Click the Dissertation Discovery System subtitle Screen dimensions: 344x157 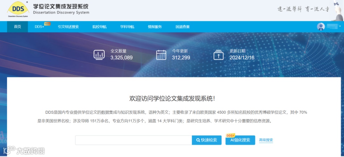pyautogui.click(x=61, y=12)
